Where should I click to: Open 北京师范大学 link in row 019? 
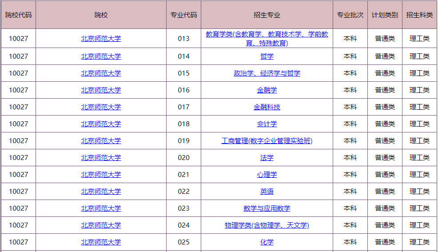coord(101,141)
